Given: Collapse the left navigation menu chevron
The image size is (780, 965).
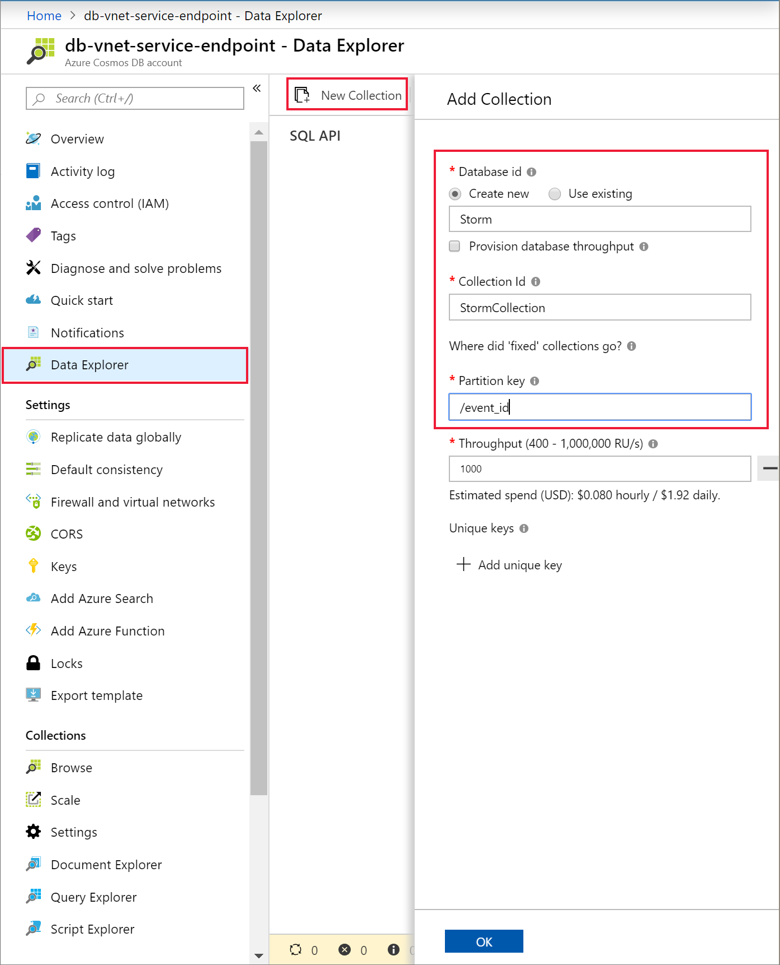Looking at the screenshot, I should [x=257, y=88].
